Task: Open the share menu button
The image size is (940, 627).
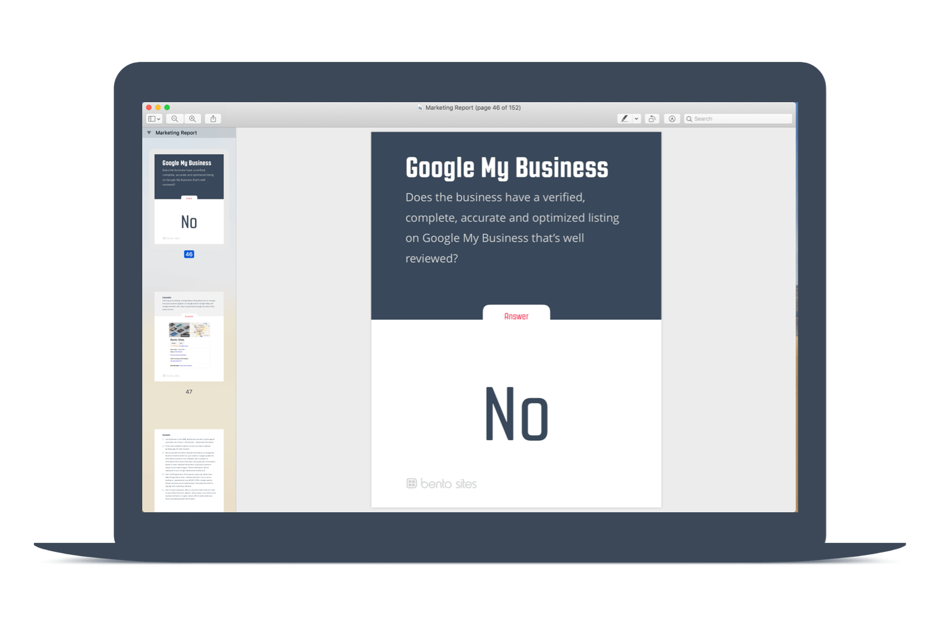Action: [213, 119]
